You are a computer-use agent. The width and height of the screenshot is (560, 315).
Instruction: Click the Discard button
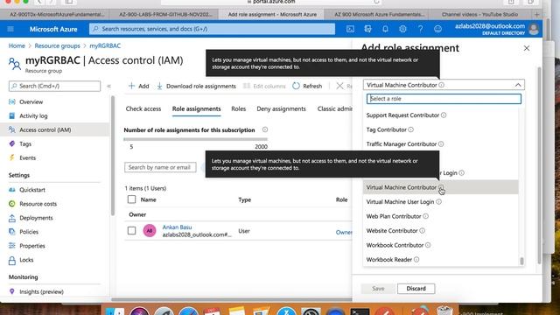(x=416, y=289)
